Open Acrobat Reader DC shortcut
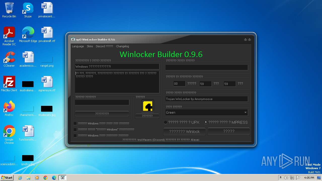This screenshot has height=181, width=322. (x=9, y=36)
